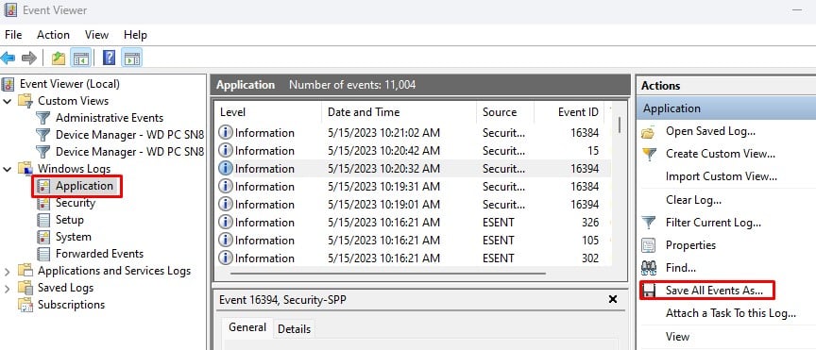
Task: Click the Saved Logs folder icon
Action: coord(25,288)
